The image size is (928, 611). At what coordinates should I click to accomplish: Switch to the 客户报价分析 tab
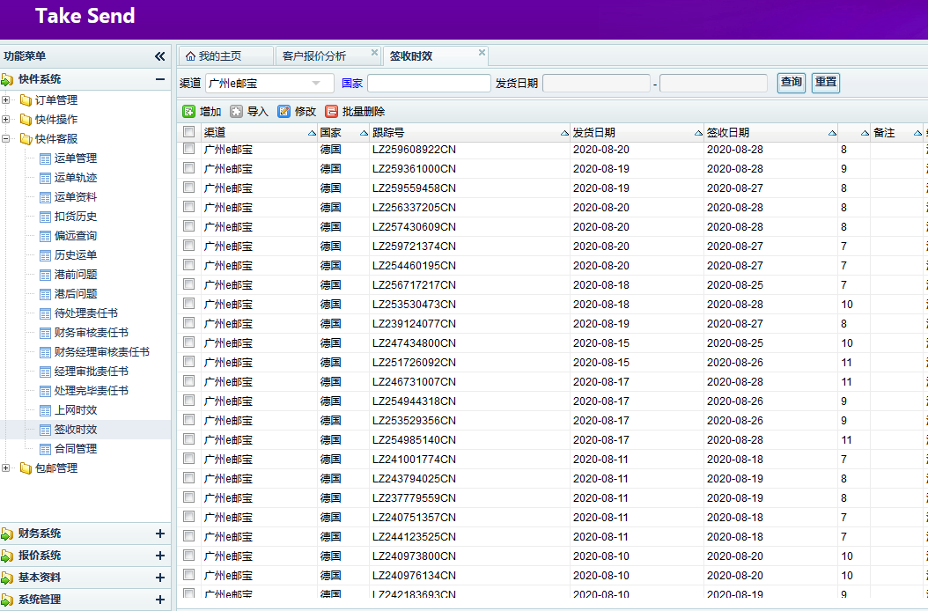point(314,56)
